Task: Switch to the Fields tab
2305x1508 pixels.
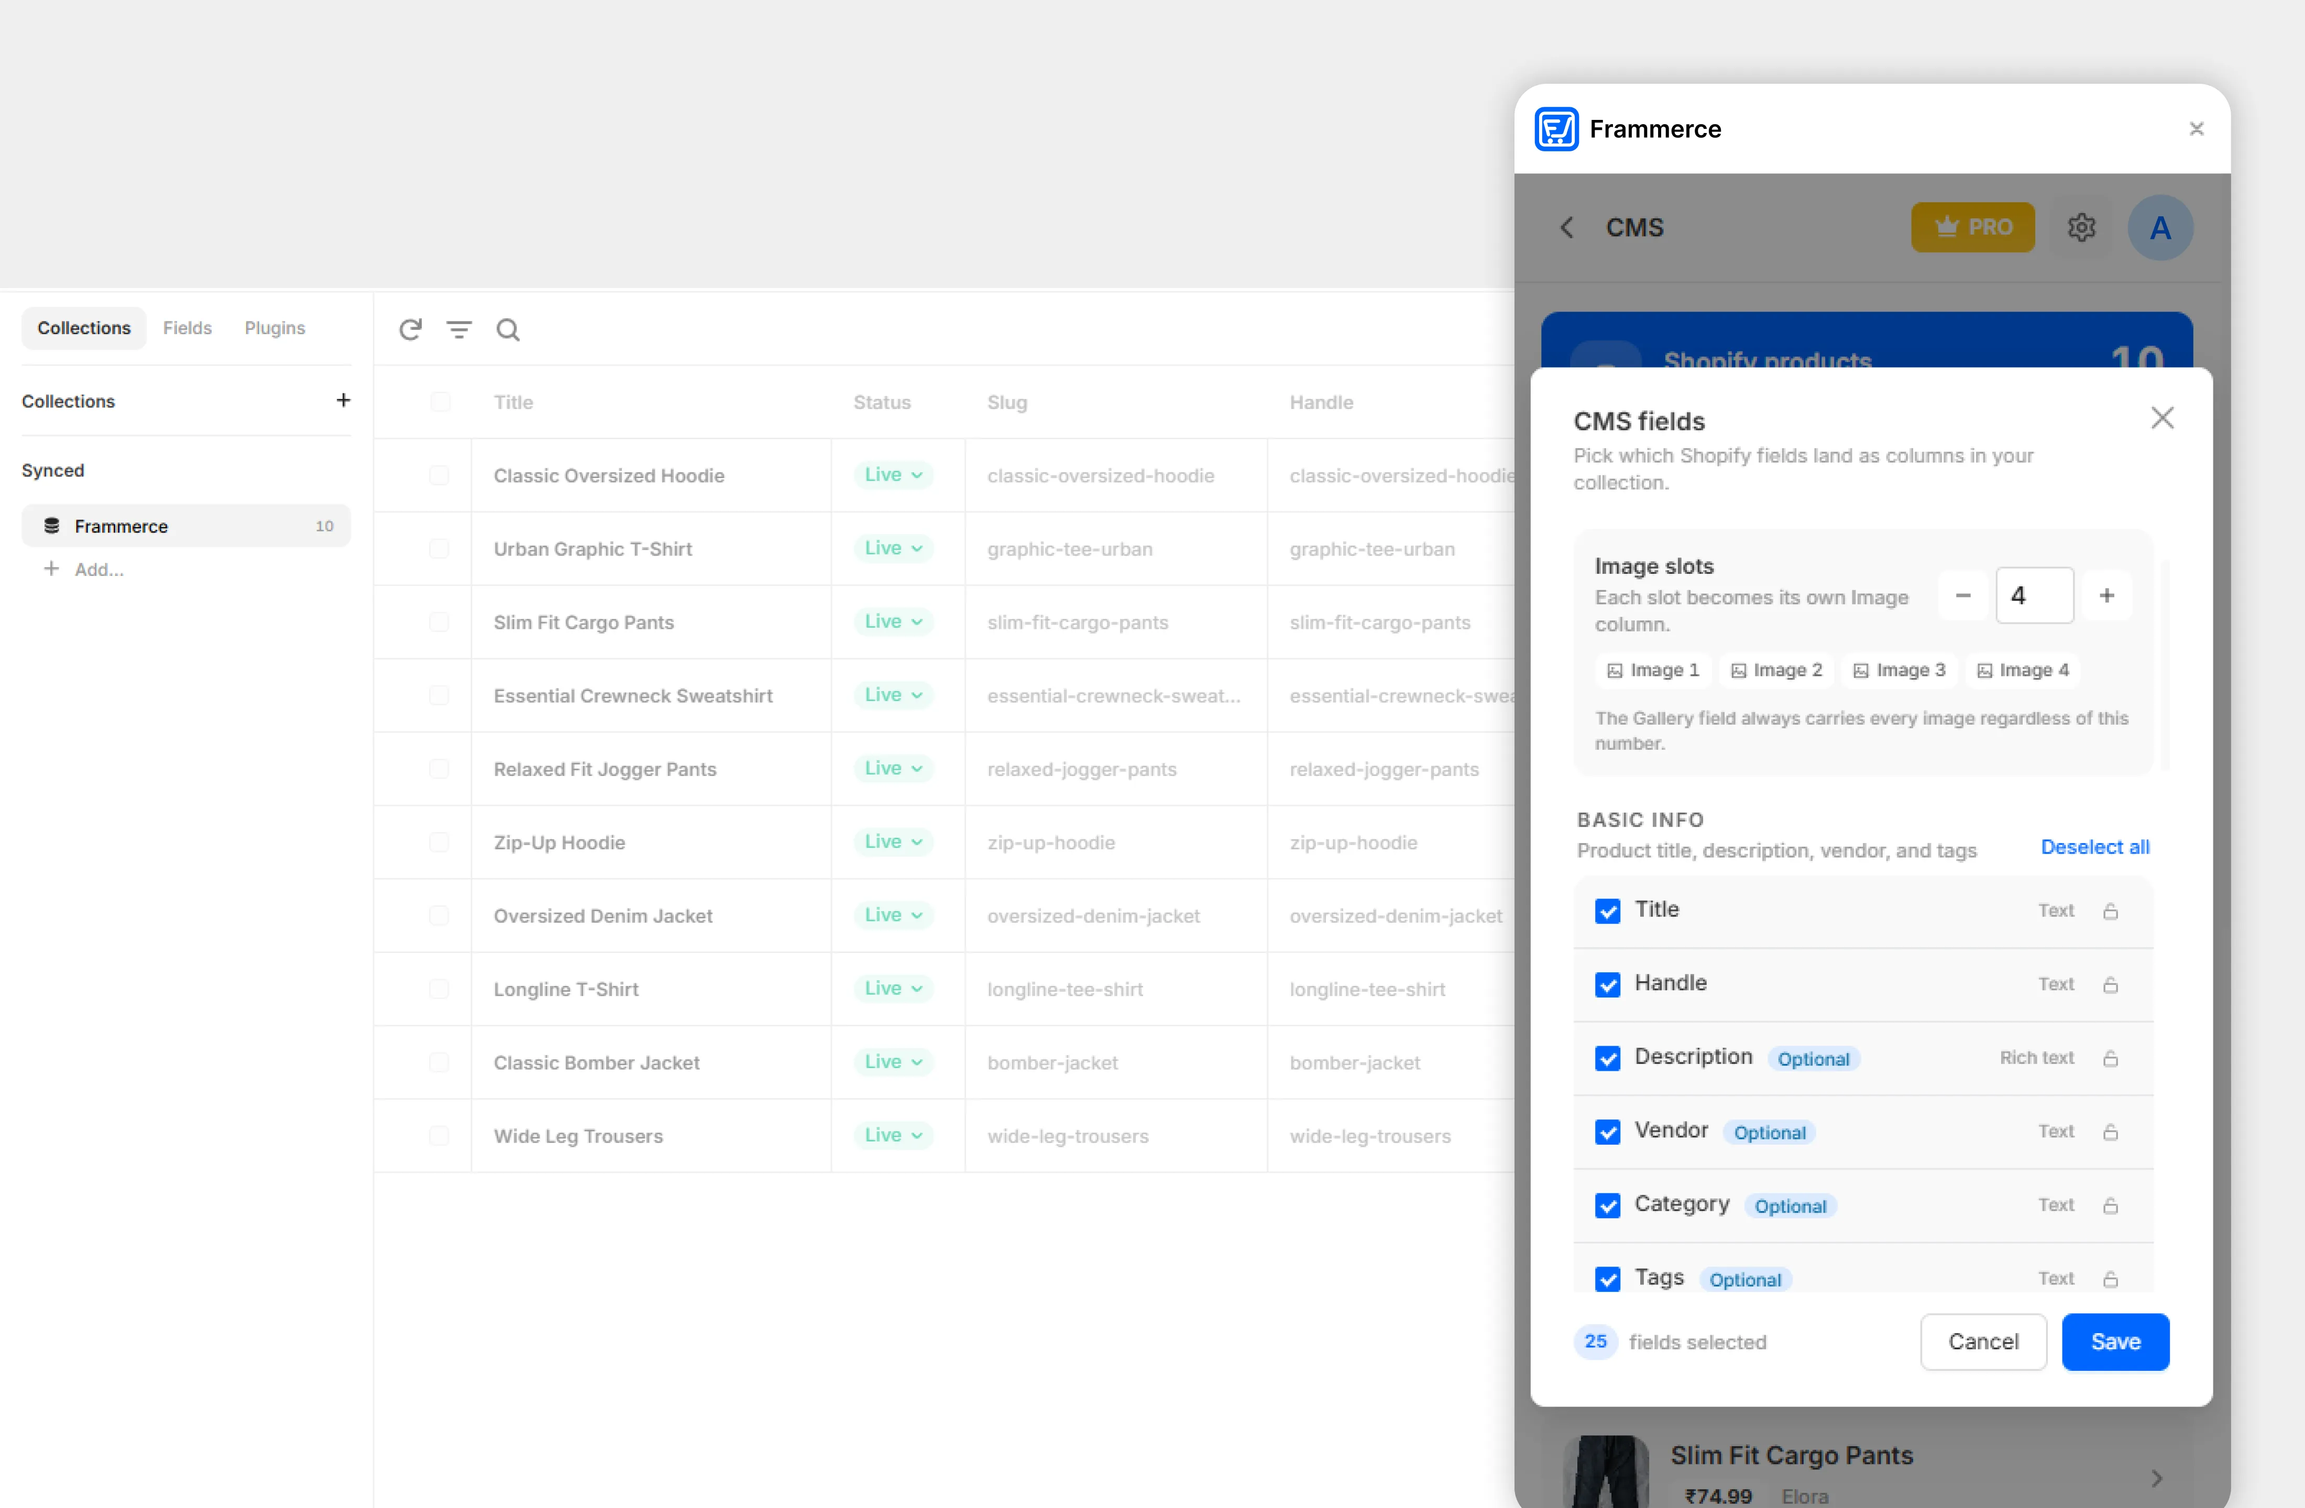Action: [187, 328]
